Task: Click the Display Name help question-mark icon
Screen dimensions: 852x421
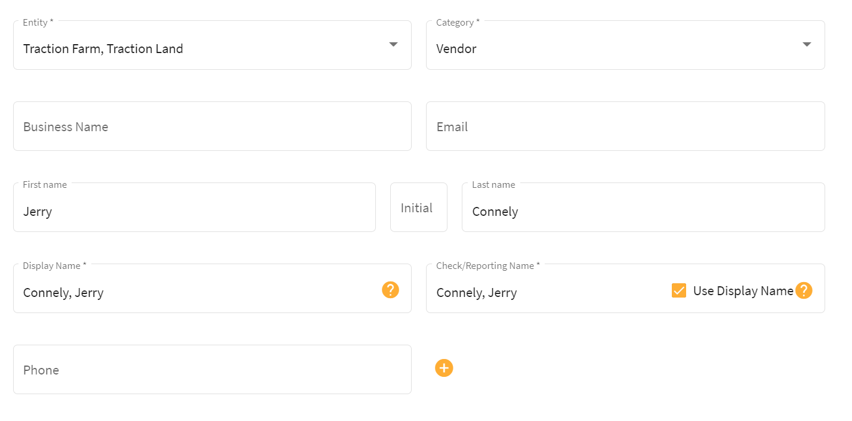Action: (390, 290)
